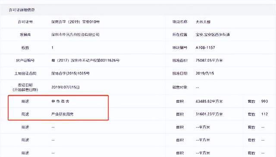276x157 pixels.
Task: Click the 许可证号 field label
Action: click(25, 22)
